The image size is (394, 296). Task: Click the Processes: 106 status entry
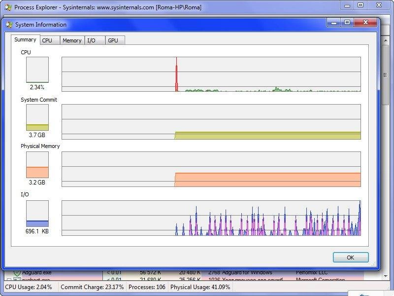point(147,287)
